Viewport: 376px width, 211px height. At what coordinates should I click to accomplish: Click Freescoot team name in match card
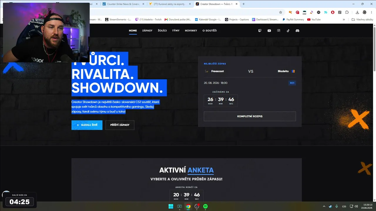[217, 71]
